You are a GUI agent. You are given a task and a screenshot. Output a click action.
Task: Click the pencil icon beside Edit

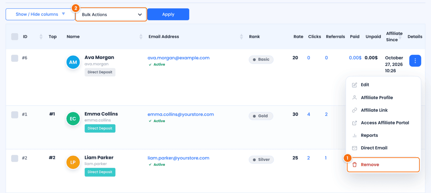pyautogui.click(x=354, y=85)
